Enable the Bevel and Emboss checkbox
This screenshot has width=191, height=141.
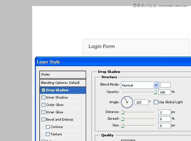(43, 119)
